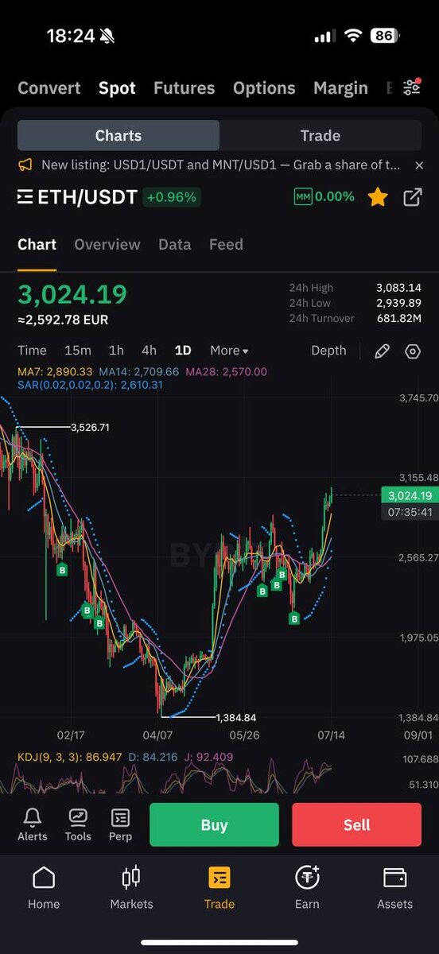
Task: Switch to the Feed sub-tab
Action: tap(226, 245)
